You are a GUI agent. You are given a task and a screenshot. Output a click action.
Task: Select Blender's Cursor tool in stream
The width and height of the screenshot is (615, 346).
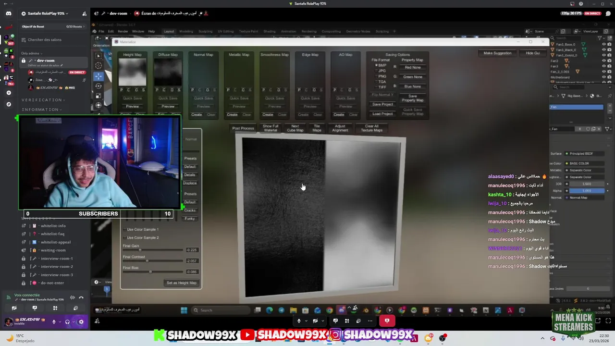coord(98,66)
